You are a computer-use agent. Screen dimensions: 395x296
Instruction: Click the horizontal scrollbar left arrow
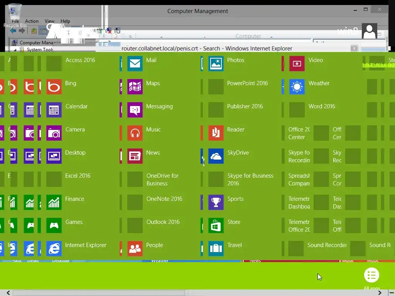(8, 293)
